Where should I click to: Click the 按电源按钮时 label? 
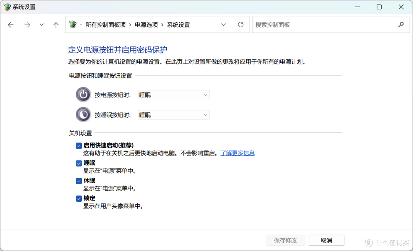113,95
